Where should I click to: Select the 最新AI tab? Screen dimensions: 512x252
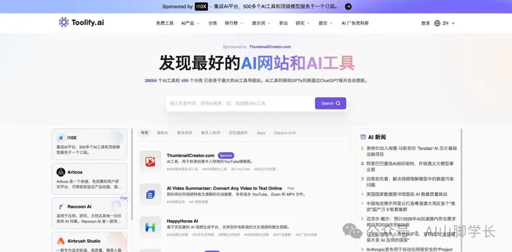pos(163,133)
